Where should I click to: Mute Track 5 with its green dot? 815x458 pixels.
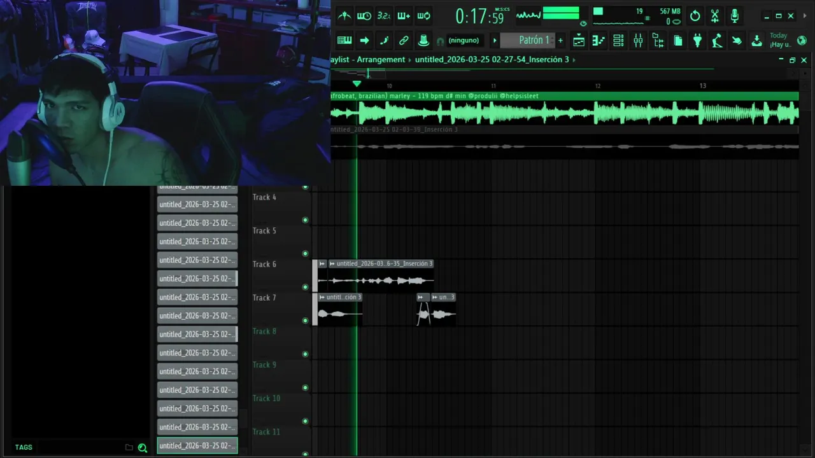(x=305, y=254)
